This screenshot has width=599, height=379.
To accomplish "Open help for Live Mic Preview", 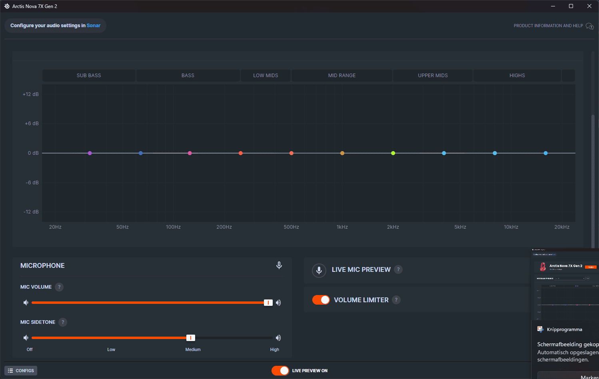I will (x=398, y=269).
